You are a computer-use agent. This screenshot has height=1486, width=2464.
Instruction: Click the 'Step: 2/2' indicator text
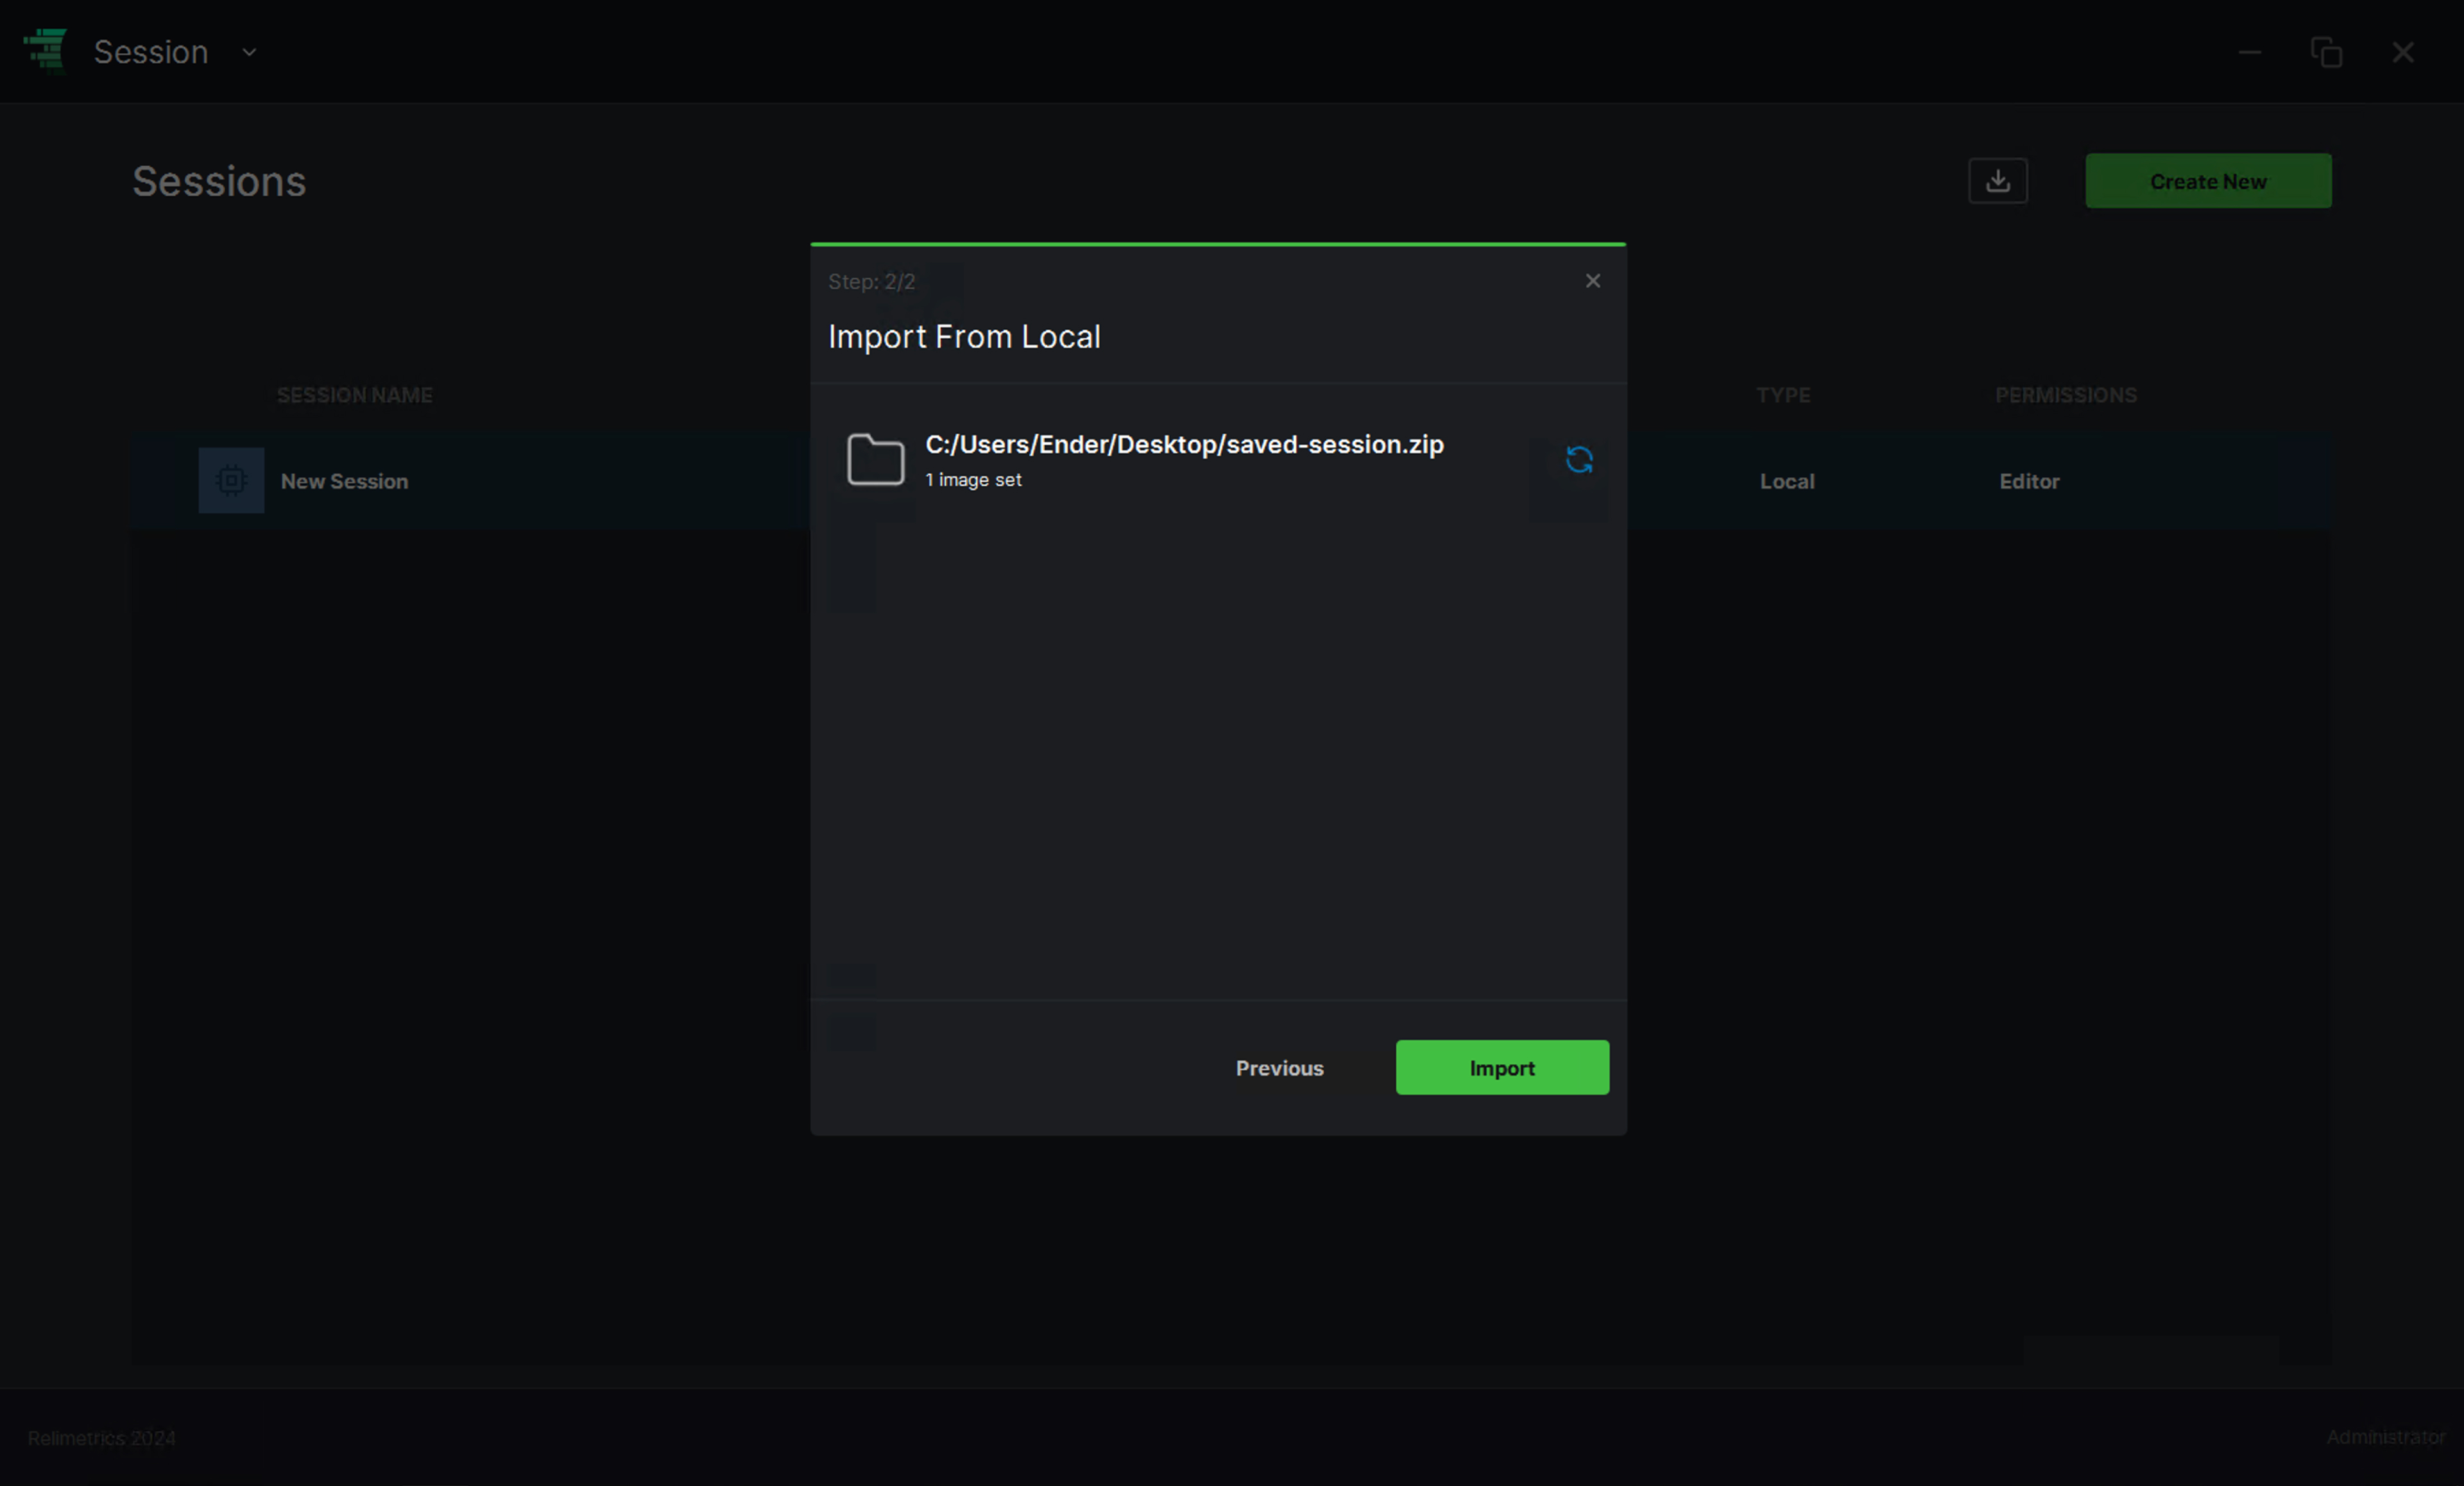click(871, 282)
